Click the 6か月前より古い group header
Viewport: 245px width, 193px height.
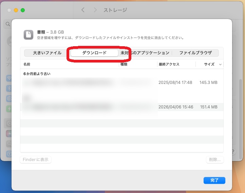(x=37, y=74)
